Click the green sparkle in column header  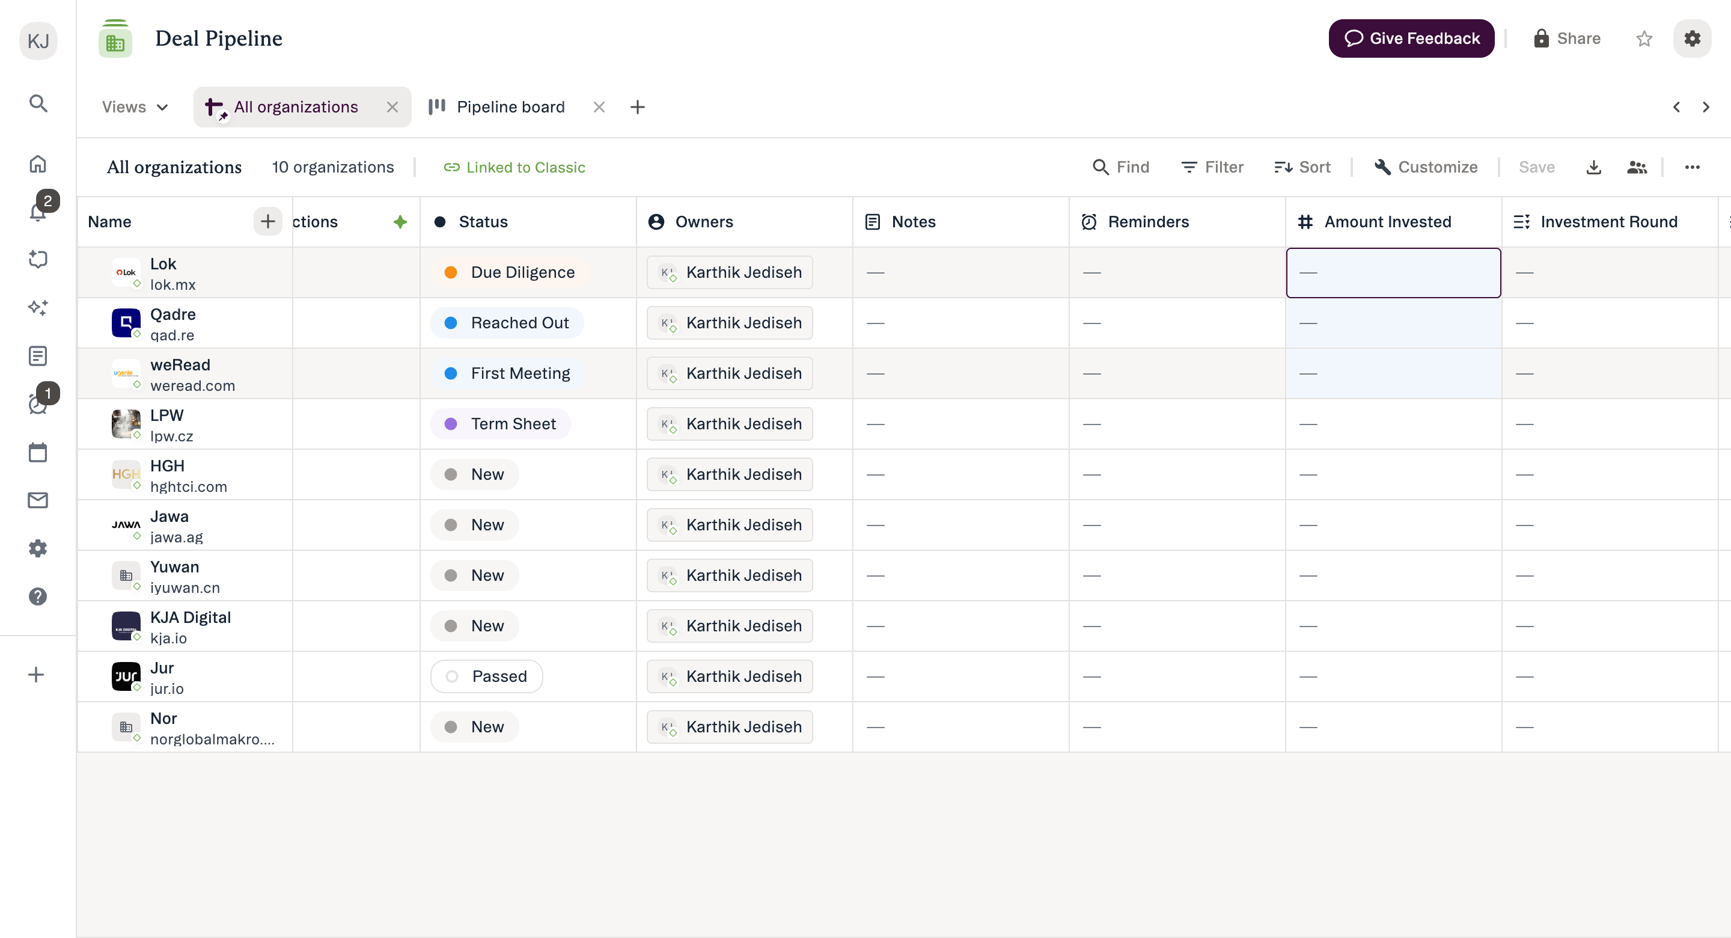[x=400, y=222]
